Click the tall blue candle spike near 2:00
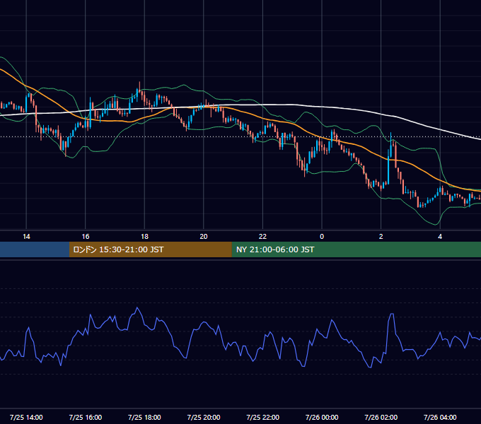The image size is (481, 424). (x=388, y=170)
